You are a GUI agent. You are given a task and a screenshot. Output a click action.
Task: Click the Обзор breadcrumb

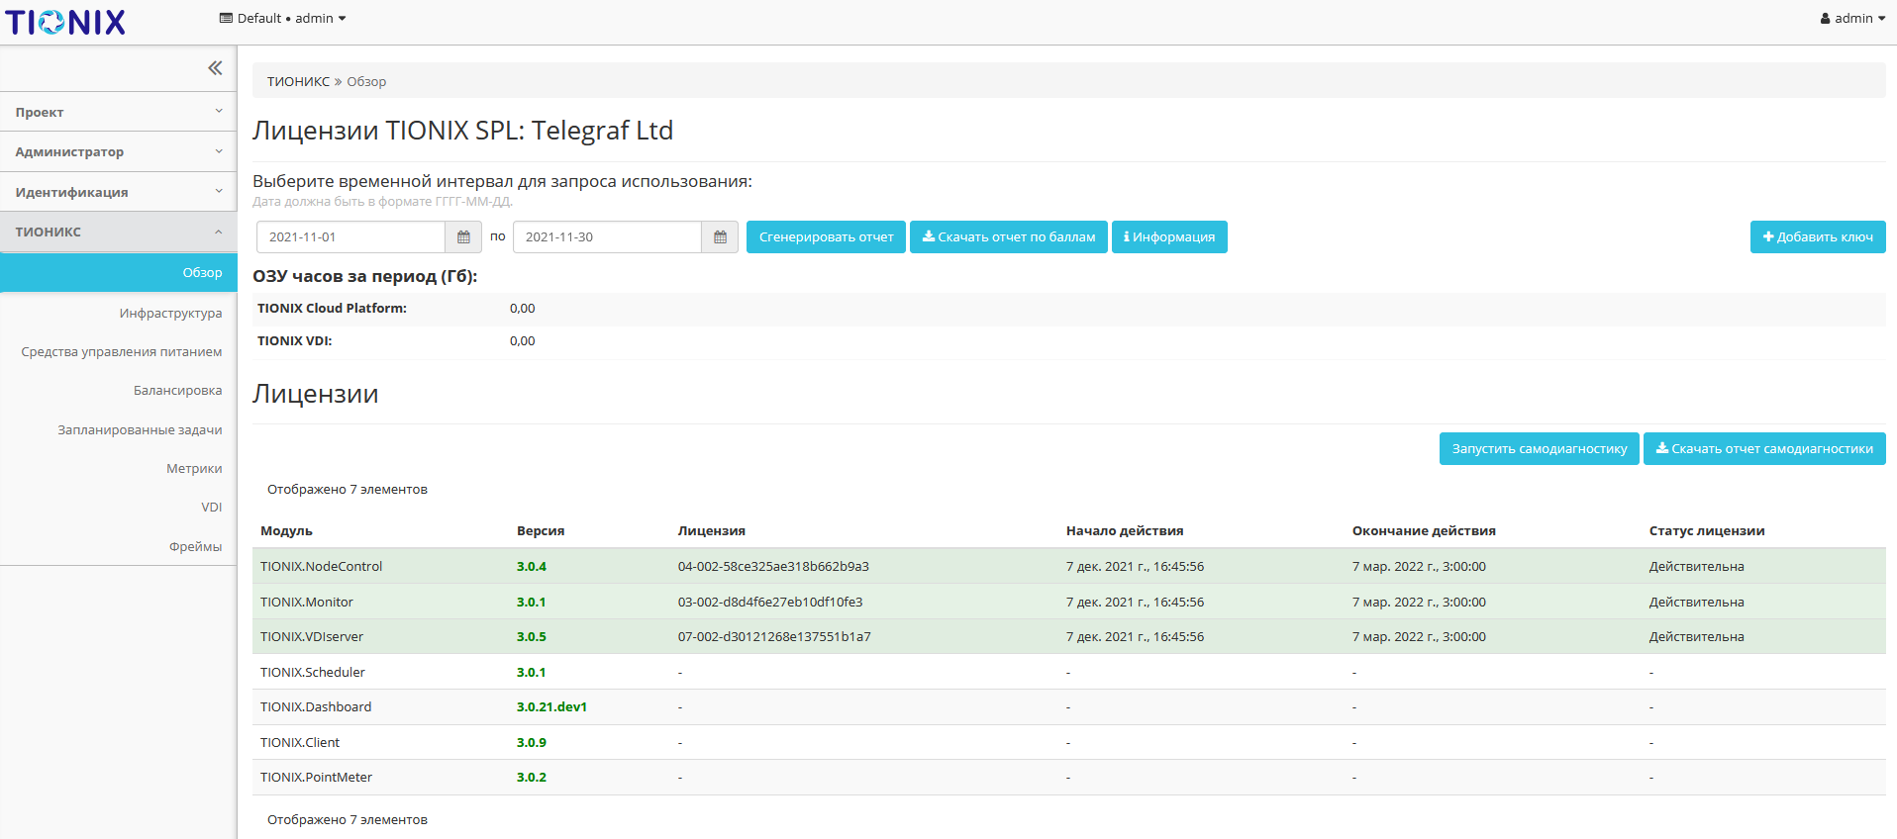[x=366, y=81]
